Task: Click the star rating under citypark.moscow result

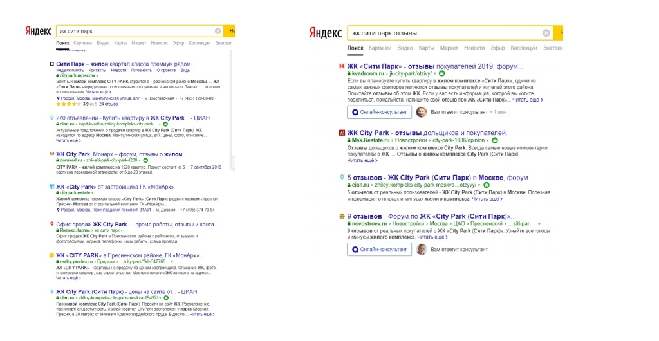Action: tap(68, 104)
